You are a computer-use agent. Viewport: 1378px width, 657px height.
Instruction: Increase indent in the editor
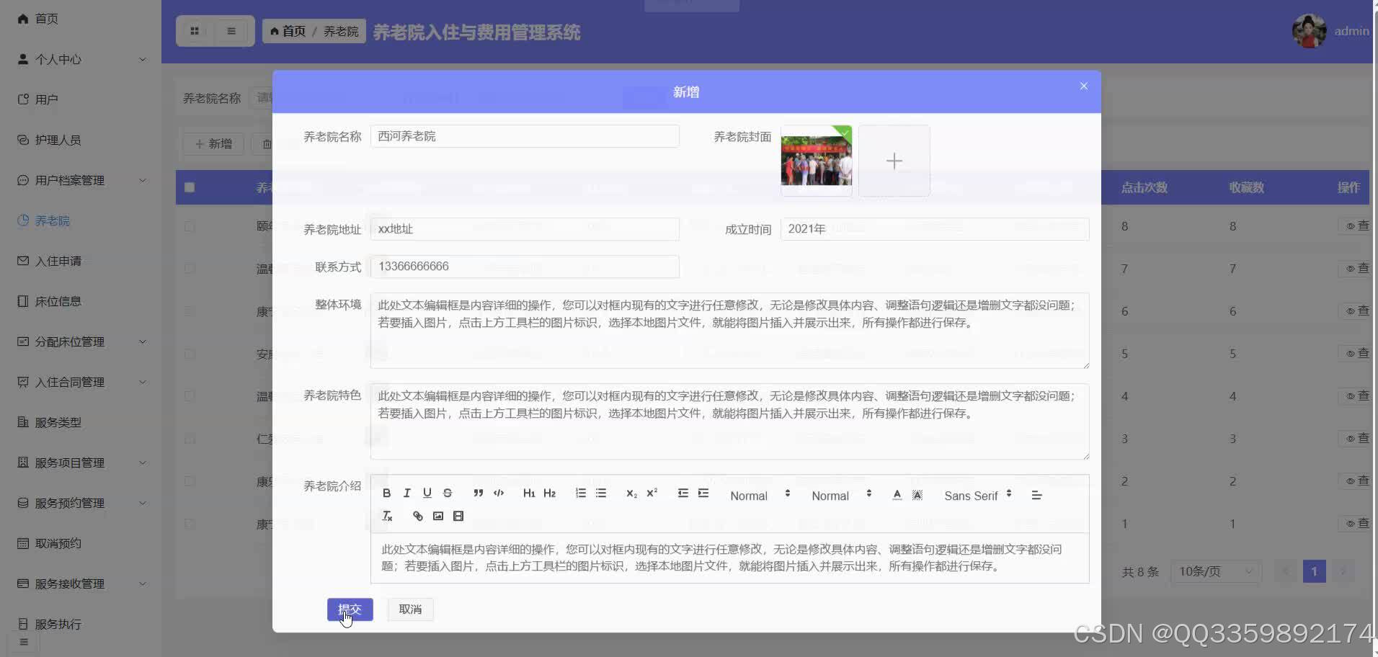pyautogui.click(x=703, y=493)
